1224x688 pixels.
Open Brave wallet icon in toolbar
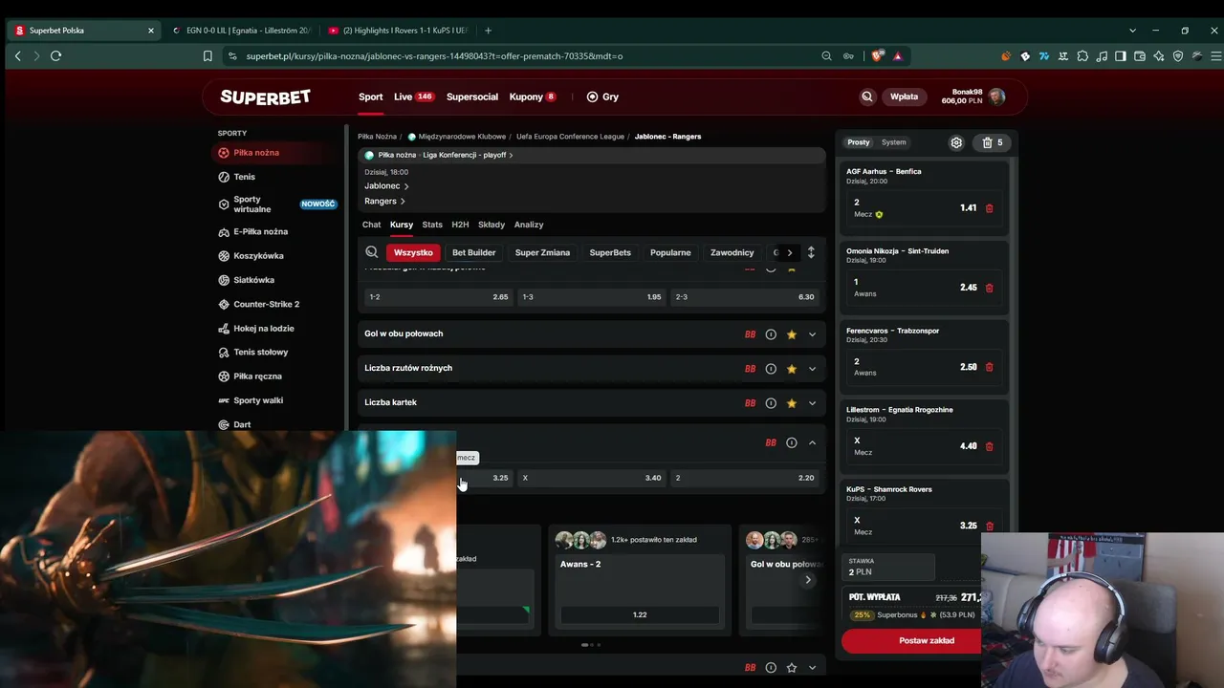pyautogui.click(x=1139, y=56)
